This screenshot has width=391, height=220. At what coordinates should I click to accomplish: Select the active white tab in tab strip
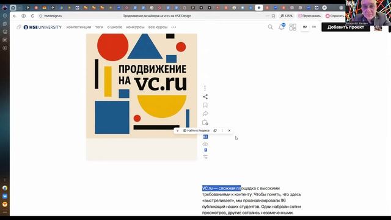coord(259,8)
